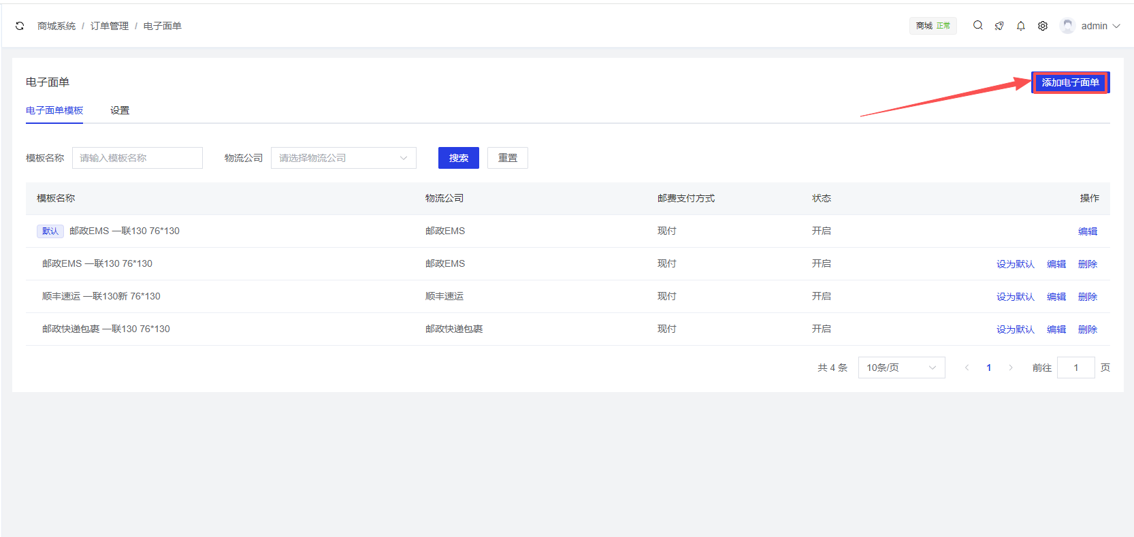
Task: Go to previous page arrow in pagination
Action: 967,368
